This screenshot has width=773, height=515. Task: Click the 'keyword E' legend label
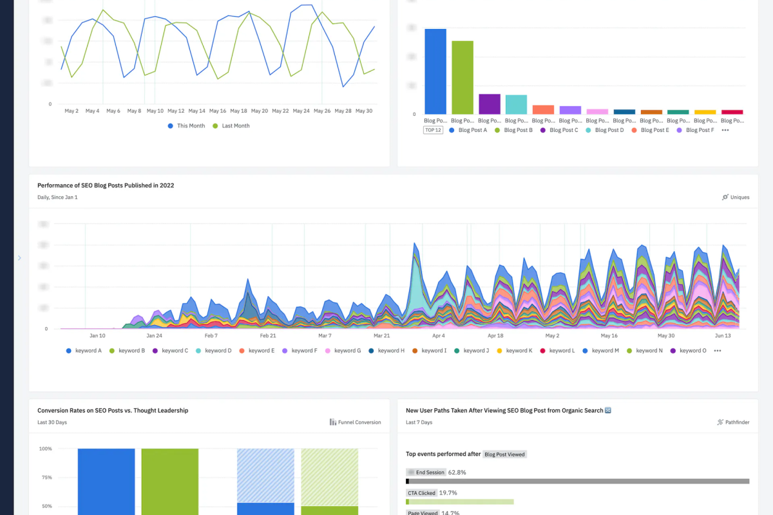tap(262, 351)
